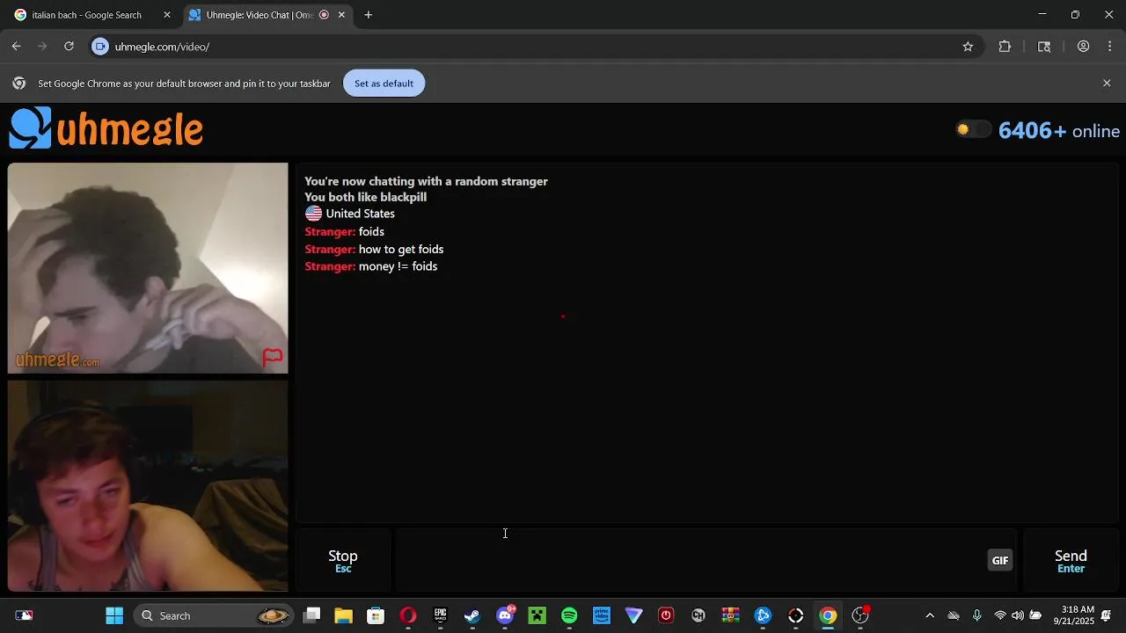Open the GIF picker
The image size is (1126, 633).
1000,561
